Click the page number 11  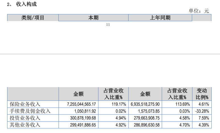point(108,25)
